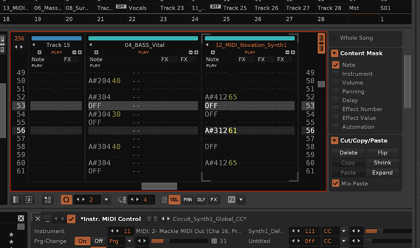420x248 pixels.
Task: Click the Expand button
Action: pyautogui.click(x=382, y=172)
